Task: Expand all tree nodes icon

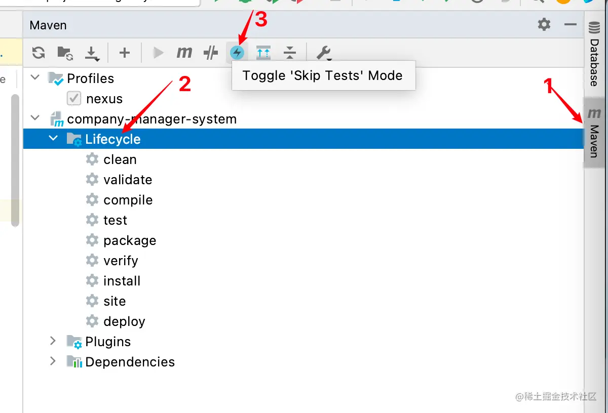Action: 263,52
